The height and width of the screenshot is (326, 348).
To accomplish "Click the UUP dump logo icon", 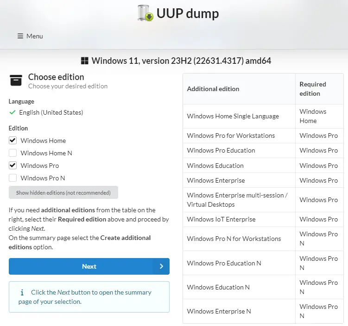I will [146, 13].
